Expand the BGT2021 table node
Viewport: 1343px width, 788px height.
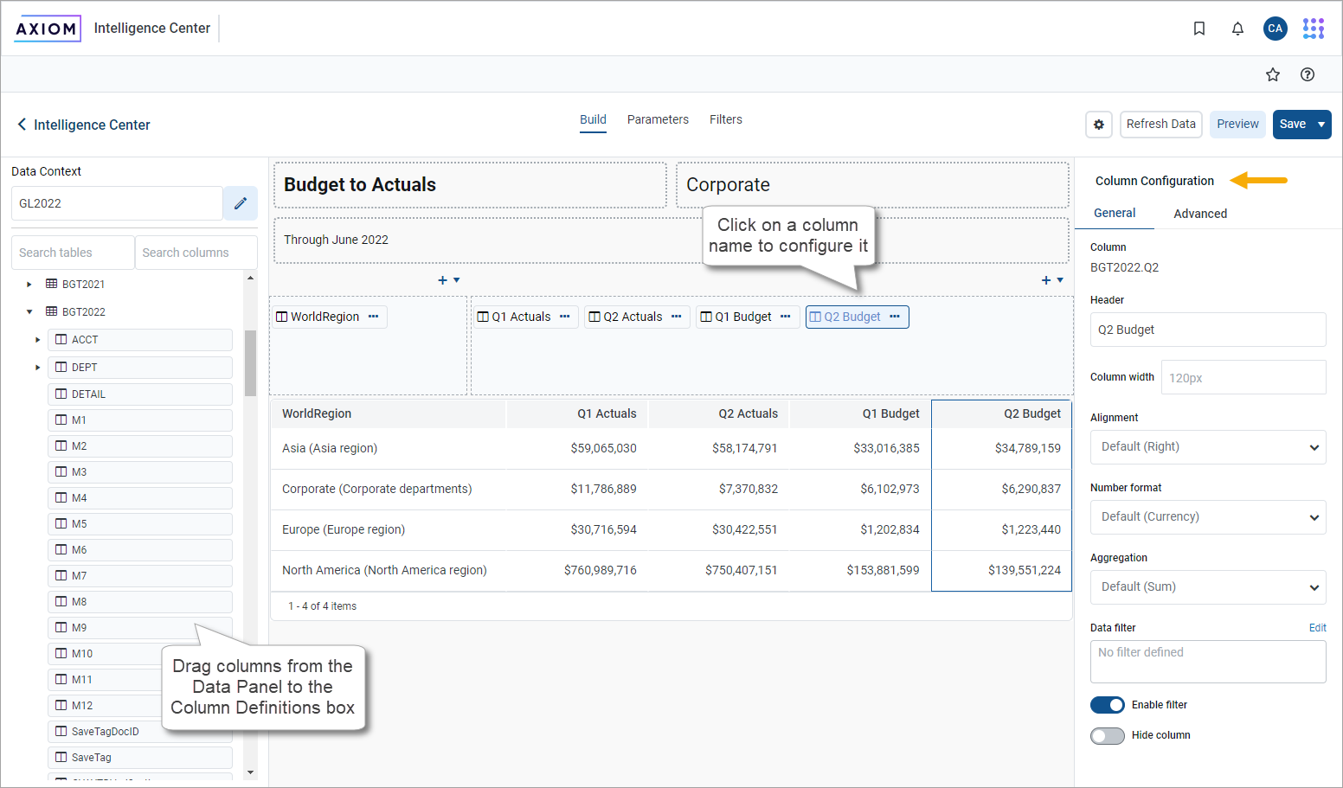click(x=29, y=283)
